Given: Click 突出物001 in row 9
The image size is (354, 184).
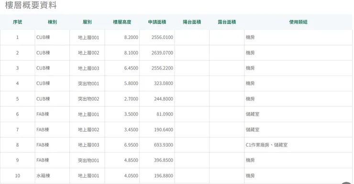Looking at the screenshot, I should (x=88, y=160).
